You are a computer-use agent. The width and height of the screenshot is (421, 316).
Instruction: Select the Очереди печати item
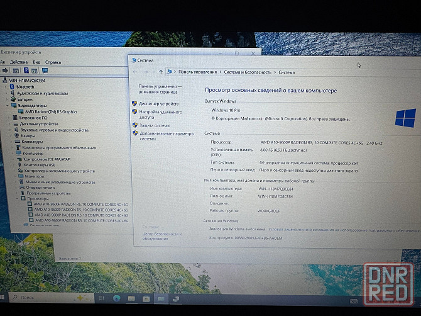point(41,188)
